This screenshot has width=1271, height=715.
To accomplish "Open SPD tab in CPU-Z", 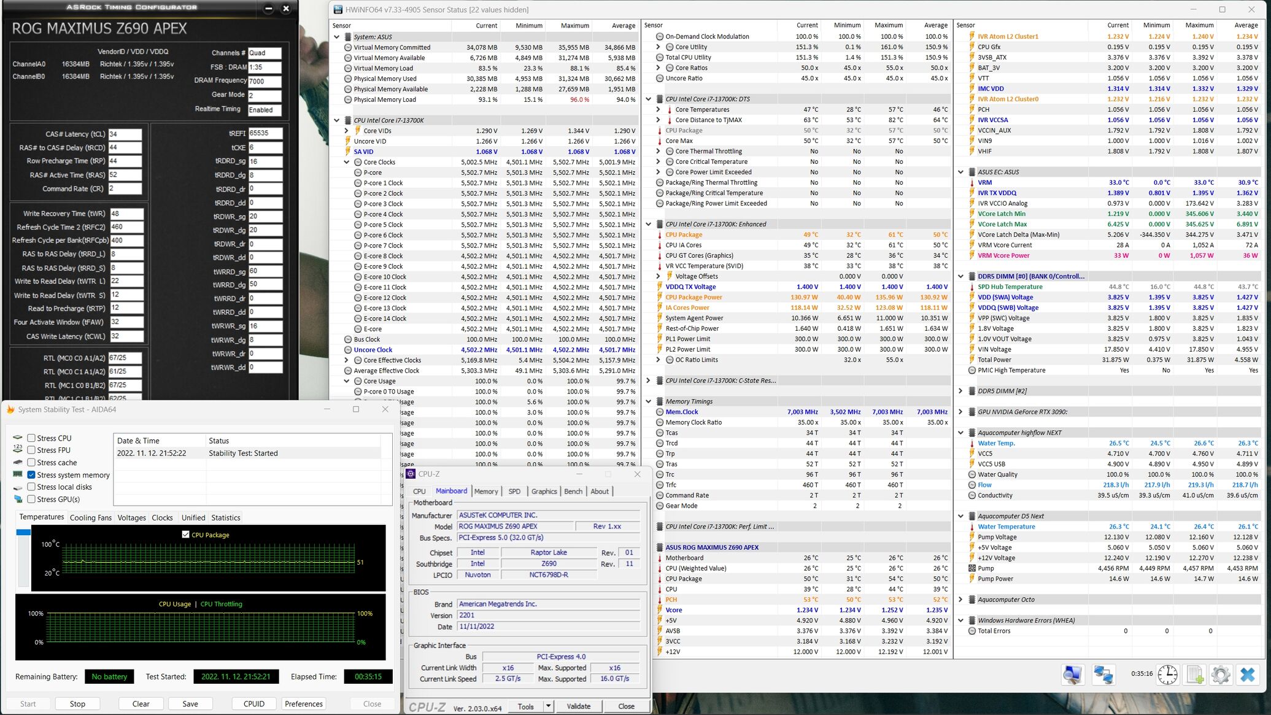I will coord(514,491).
